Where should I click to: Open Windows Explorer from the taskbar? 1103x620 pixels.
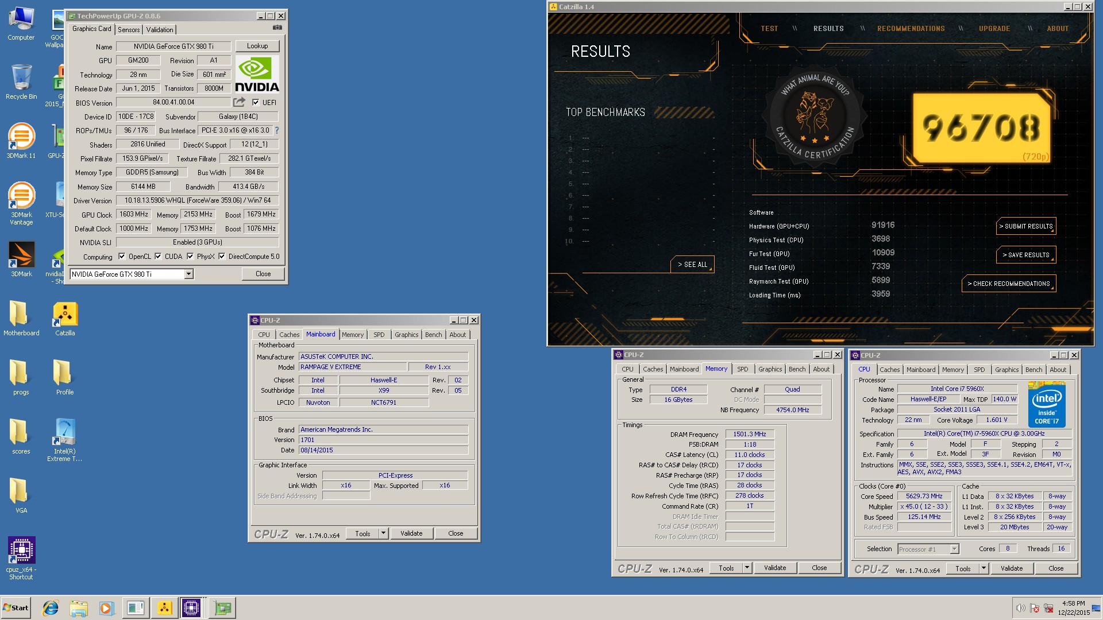tap(79, 608)
